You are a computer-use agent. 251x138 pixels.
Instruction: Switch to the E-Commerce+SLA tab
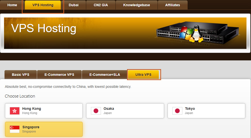pos(105,75)
